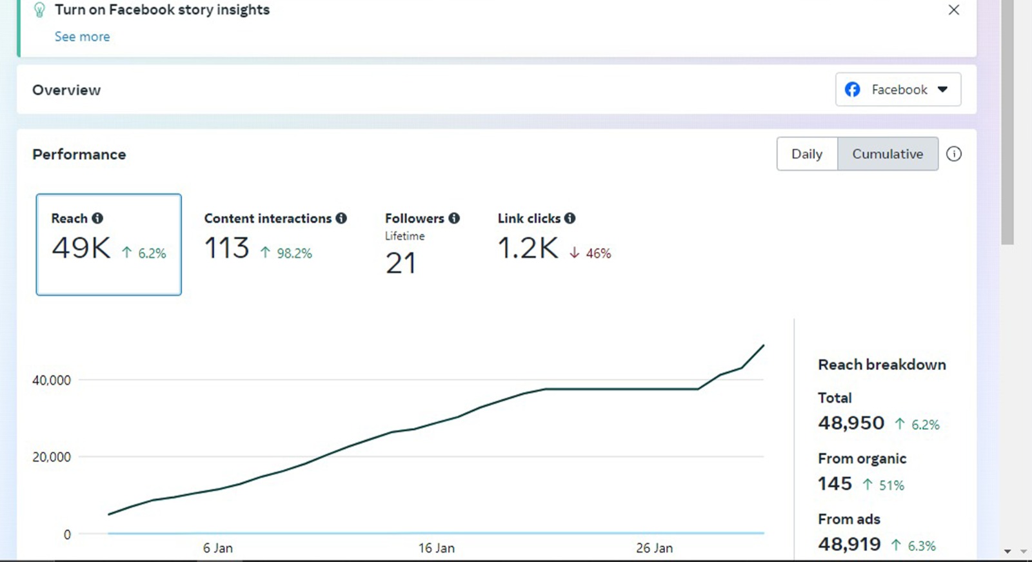1032x562 pixels.
Task: Click the info icon next to Reach
Action: click(x=97, y=218)
